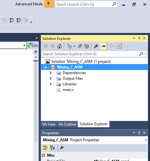
Task: Click the Quick Launch search box
Action: (x=86, y=4)
